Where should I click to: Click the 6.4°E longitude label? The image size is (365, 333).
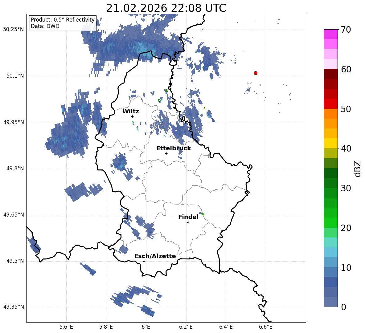[x=226, y=327]
